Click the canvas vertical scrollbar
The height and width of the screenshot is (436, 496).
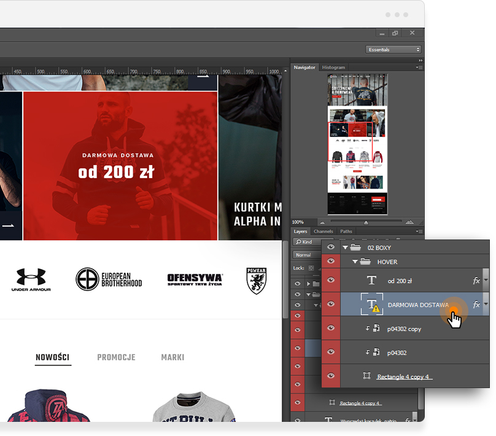[x=285, y=279]
